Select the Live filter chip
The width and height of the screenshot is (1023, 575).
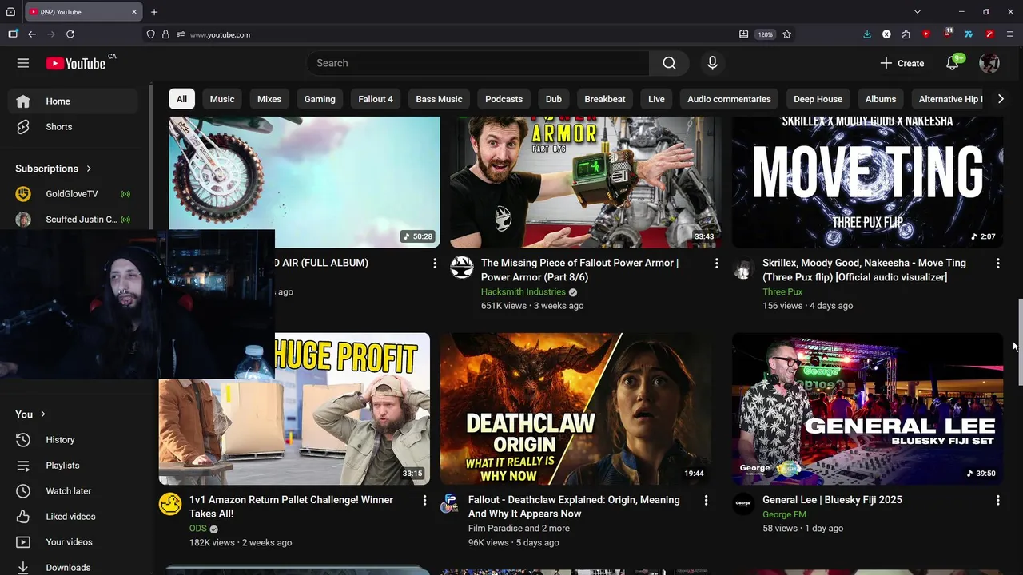click(656, 99)
